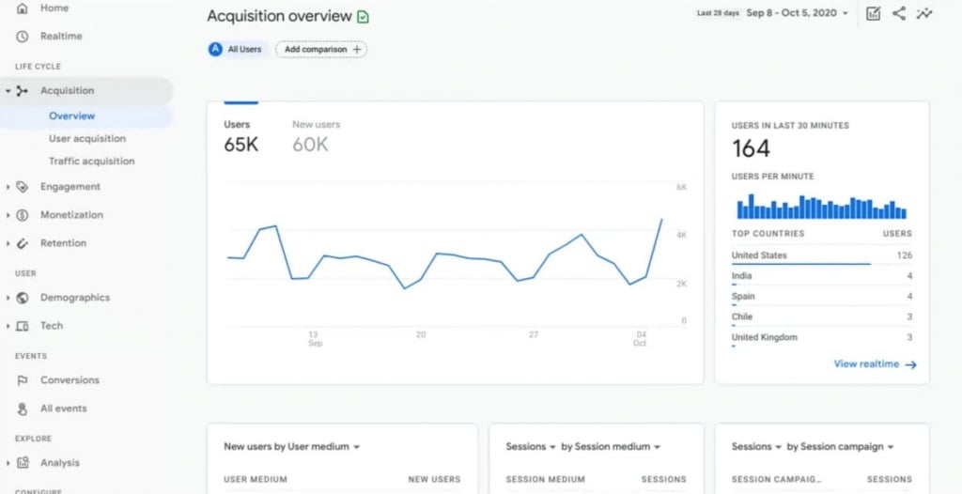
Task: Select User acquisition report
Action: (87, 139)
